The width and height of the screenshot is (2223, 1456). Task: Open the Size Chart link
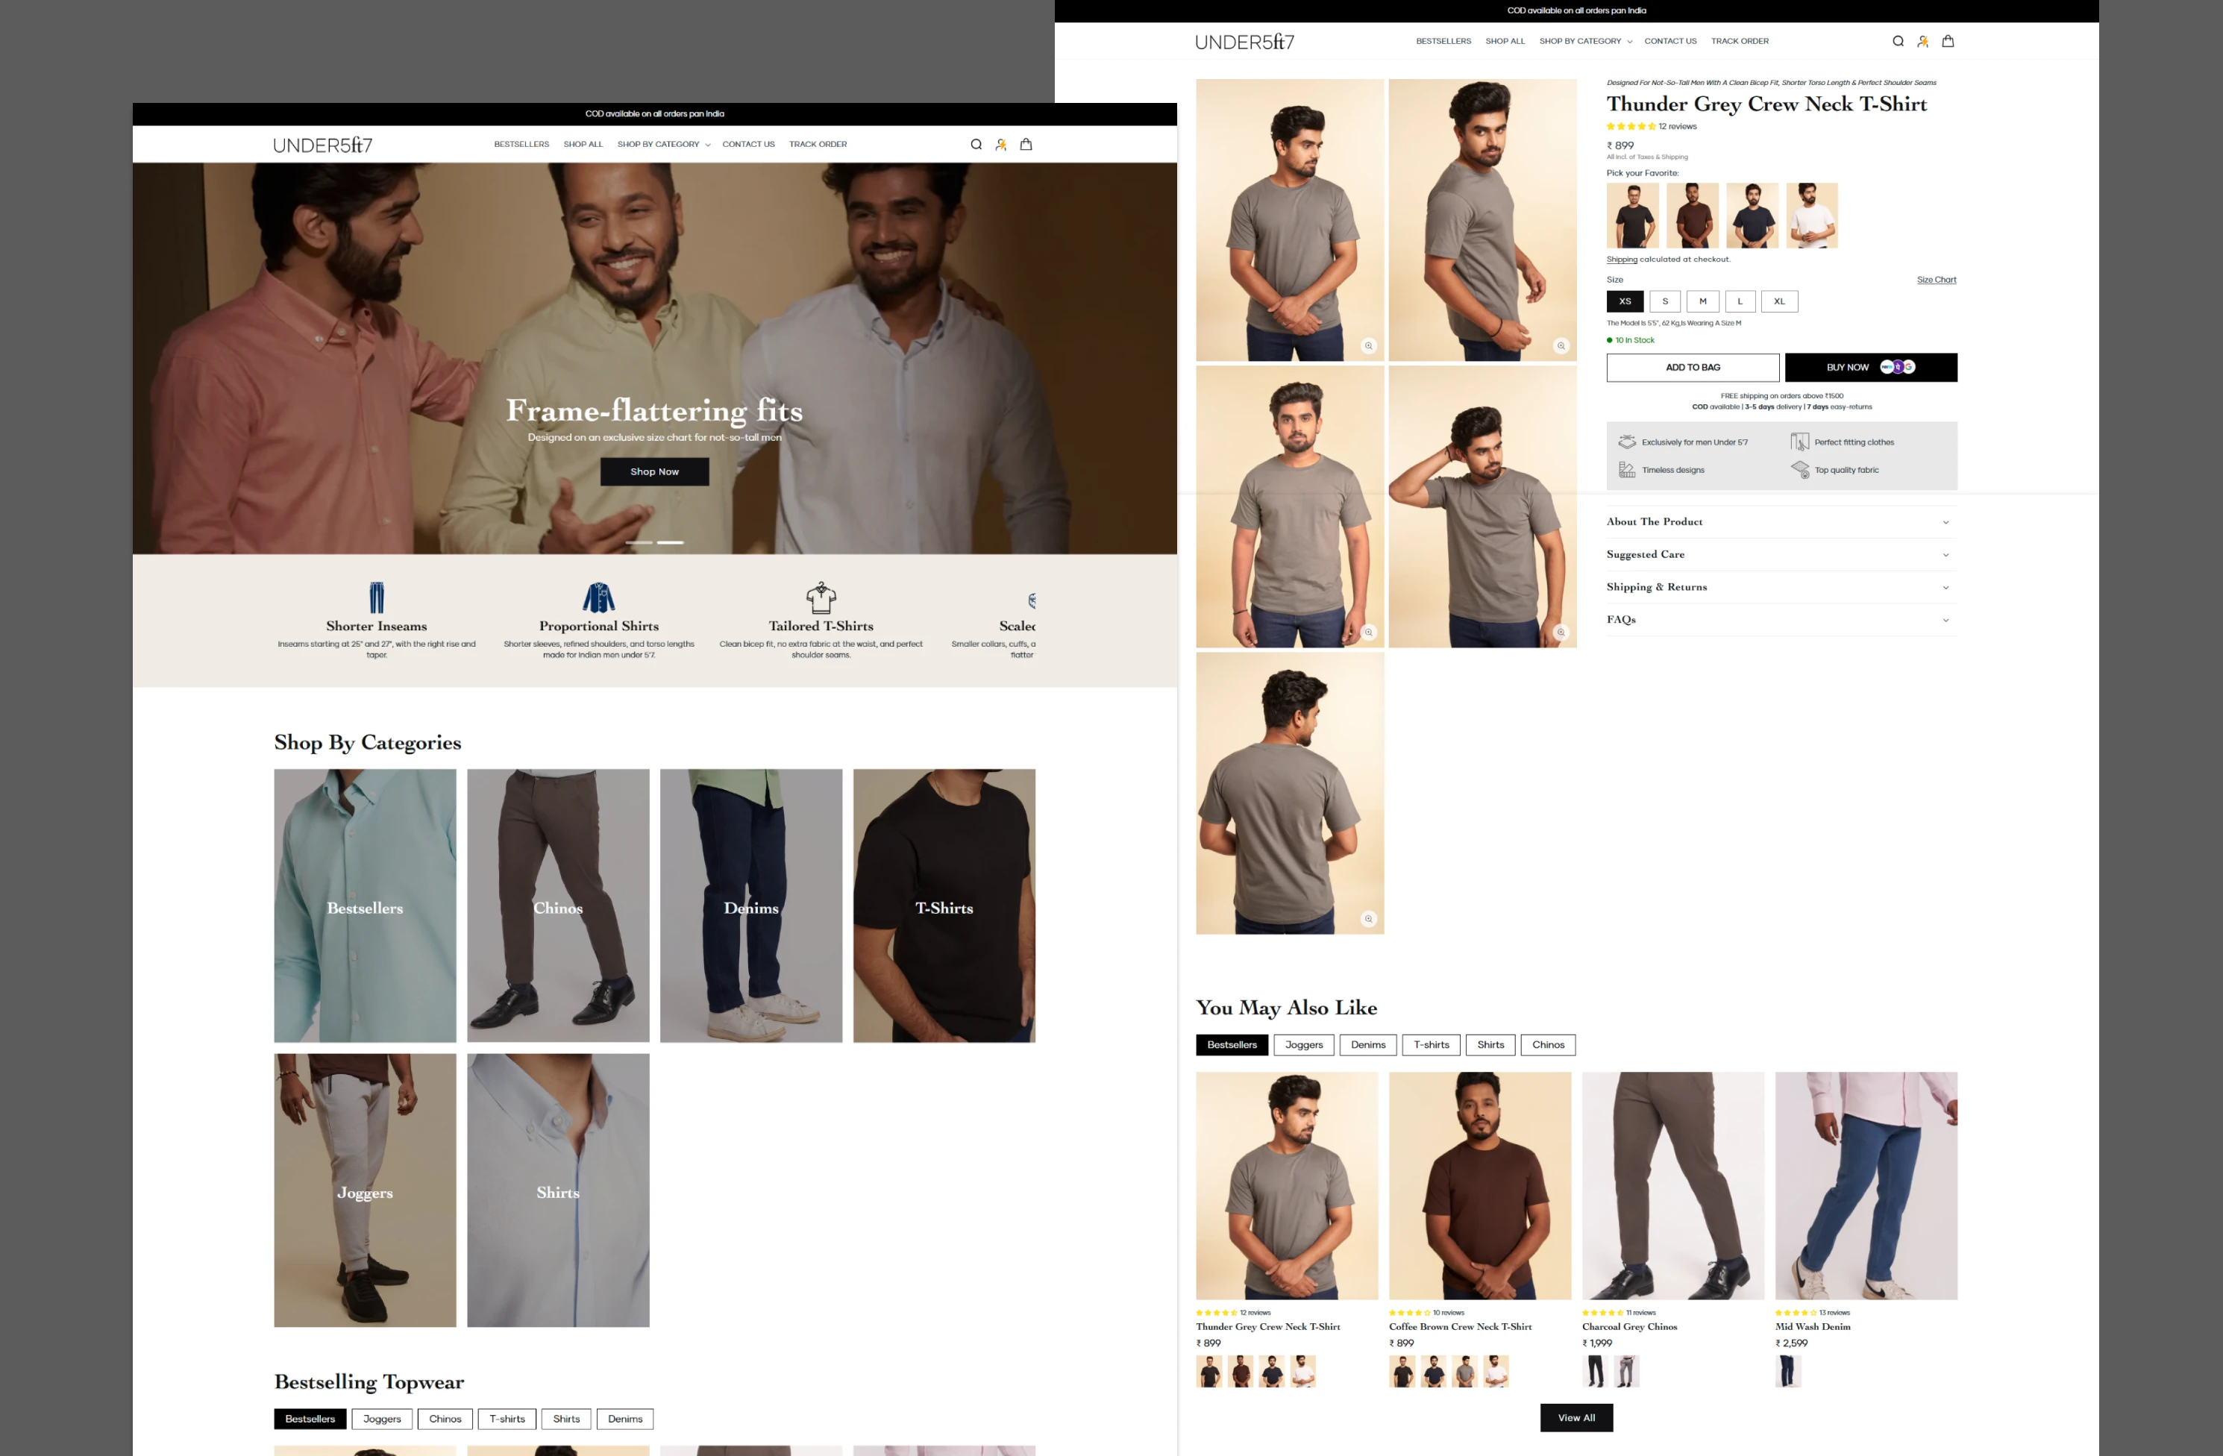click(x=1935, y=280)
